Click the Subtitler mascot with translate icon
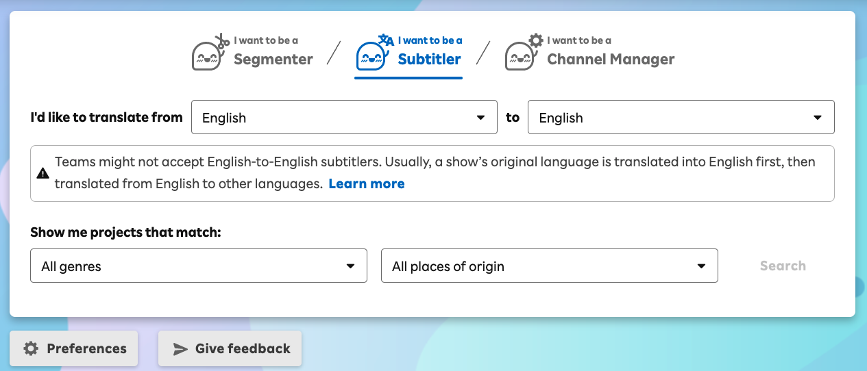The width and height of the screenshot is (867, 371). coord(375,52)
